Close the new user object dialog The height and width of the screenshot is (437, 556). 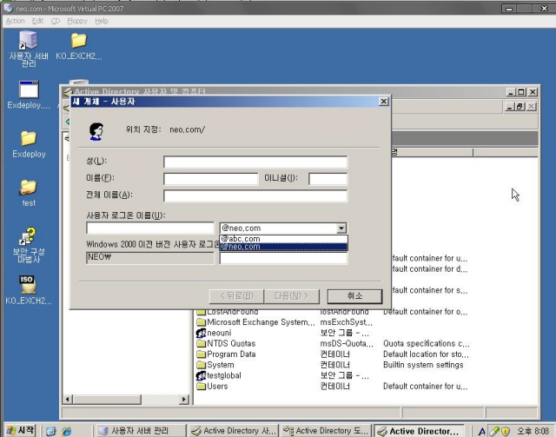pos(384,102)
